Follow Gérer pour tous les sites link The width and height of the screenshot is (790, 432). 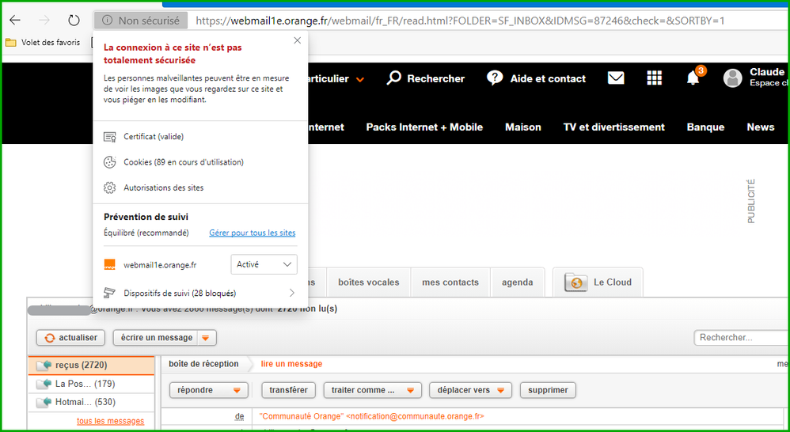pyautogui.click(x=253, y=233)
